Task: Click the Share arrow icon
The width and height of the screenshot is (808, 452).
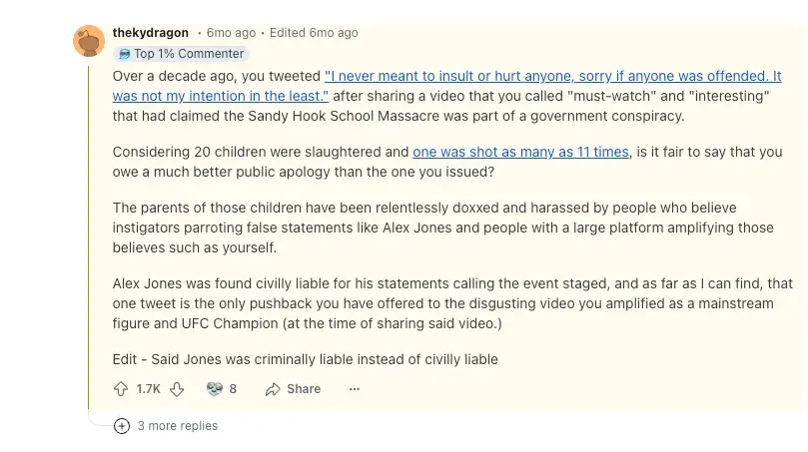Action: pos(272,389)
